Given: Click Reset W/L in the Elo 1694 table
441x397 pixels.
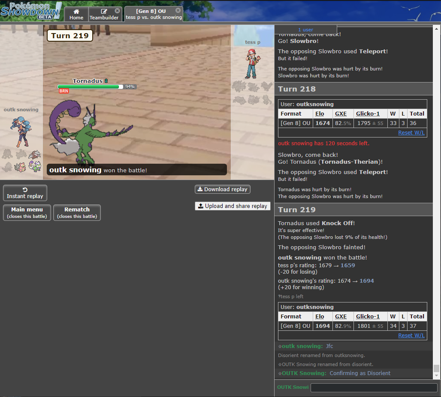Looking at the screenshot, I should coord(411,336).
